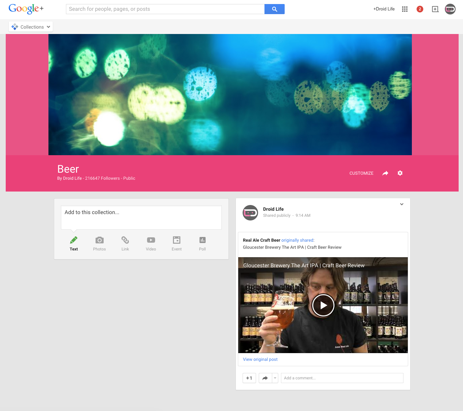
Task: Open the Droid Life account avatar menu
Action: pyautogui.click(x=450, y=9)
